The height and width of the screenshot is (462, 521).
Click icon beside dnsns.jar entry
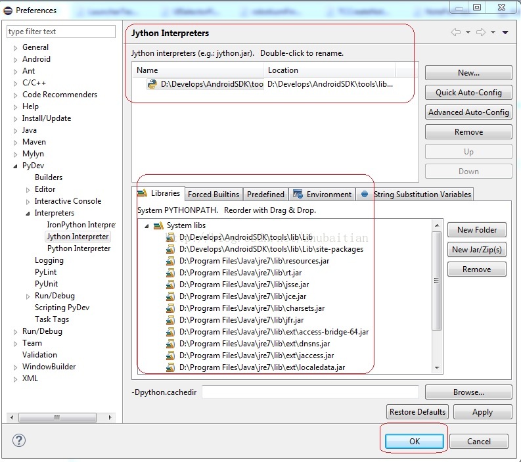pos(170,344)
